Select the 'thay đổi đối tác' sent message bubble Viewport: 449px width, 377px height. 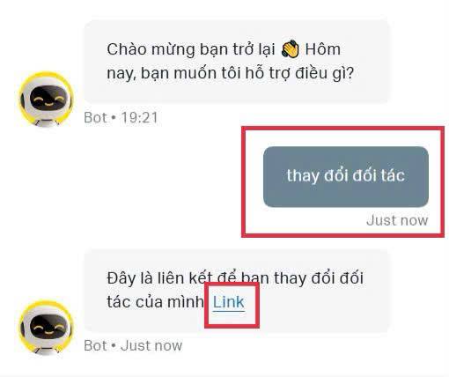click(x=346, y=176)
